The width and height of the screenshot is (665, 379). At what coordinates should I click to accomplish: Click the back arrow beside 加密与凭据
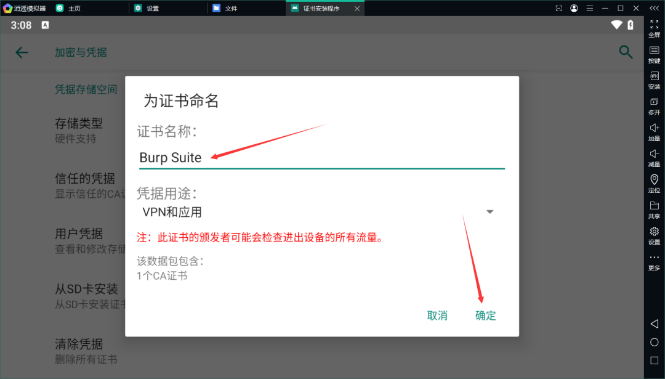click(22, 52)
